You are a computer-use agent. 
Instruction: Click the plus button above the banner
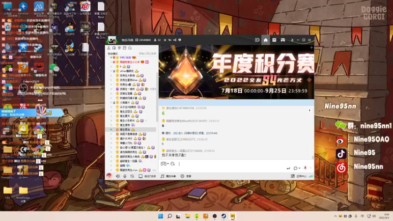pos(311,47)
